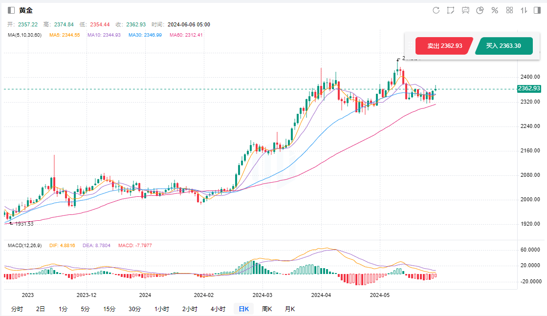Click the current price label 2362.93 on axis
This screenshot has width=547, height=316.
pyautogui.click(x=529, y=88)
